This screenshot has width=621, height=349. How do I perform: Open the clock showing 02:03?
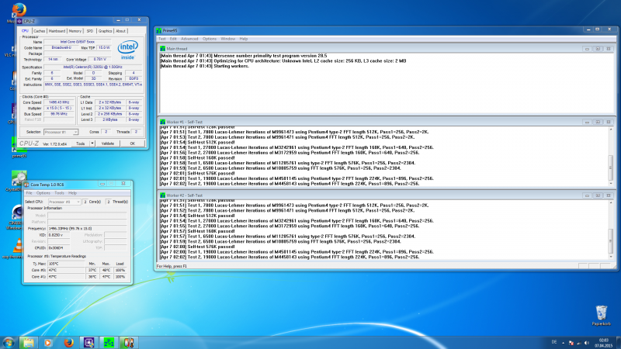point(603,343)
